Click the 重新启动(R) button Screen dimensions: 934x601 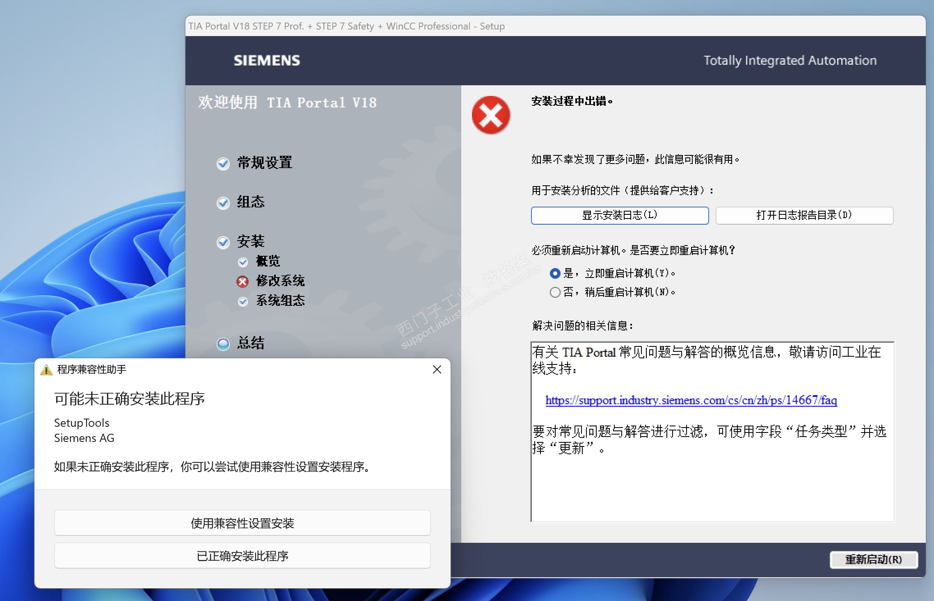pos(873,560)
